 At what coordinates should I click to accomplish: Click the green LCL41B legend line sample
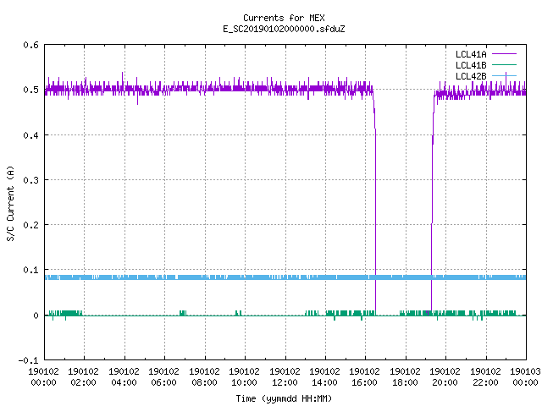coord(504,65)
